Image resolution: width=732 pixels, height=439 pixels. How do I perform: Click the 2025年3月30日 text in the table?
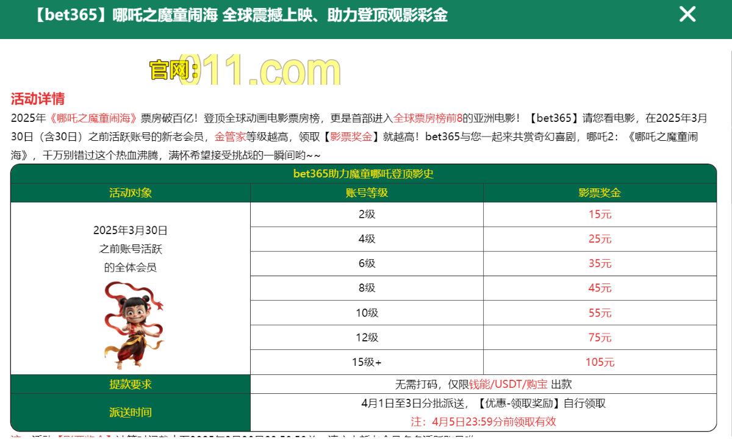(x=131, y=230)
